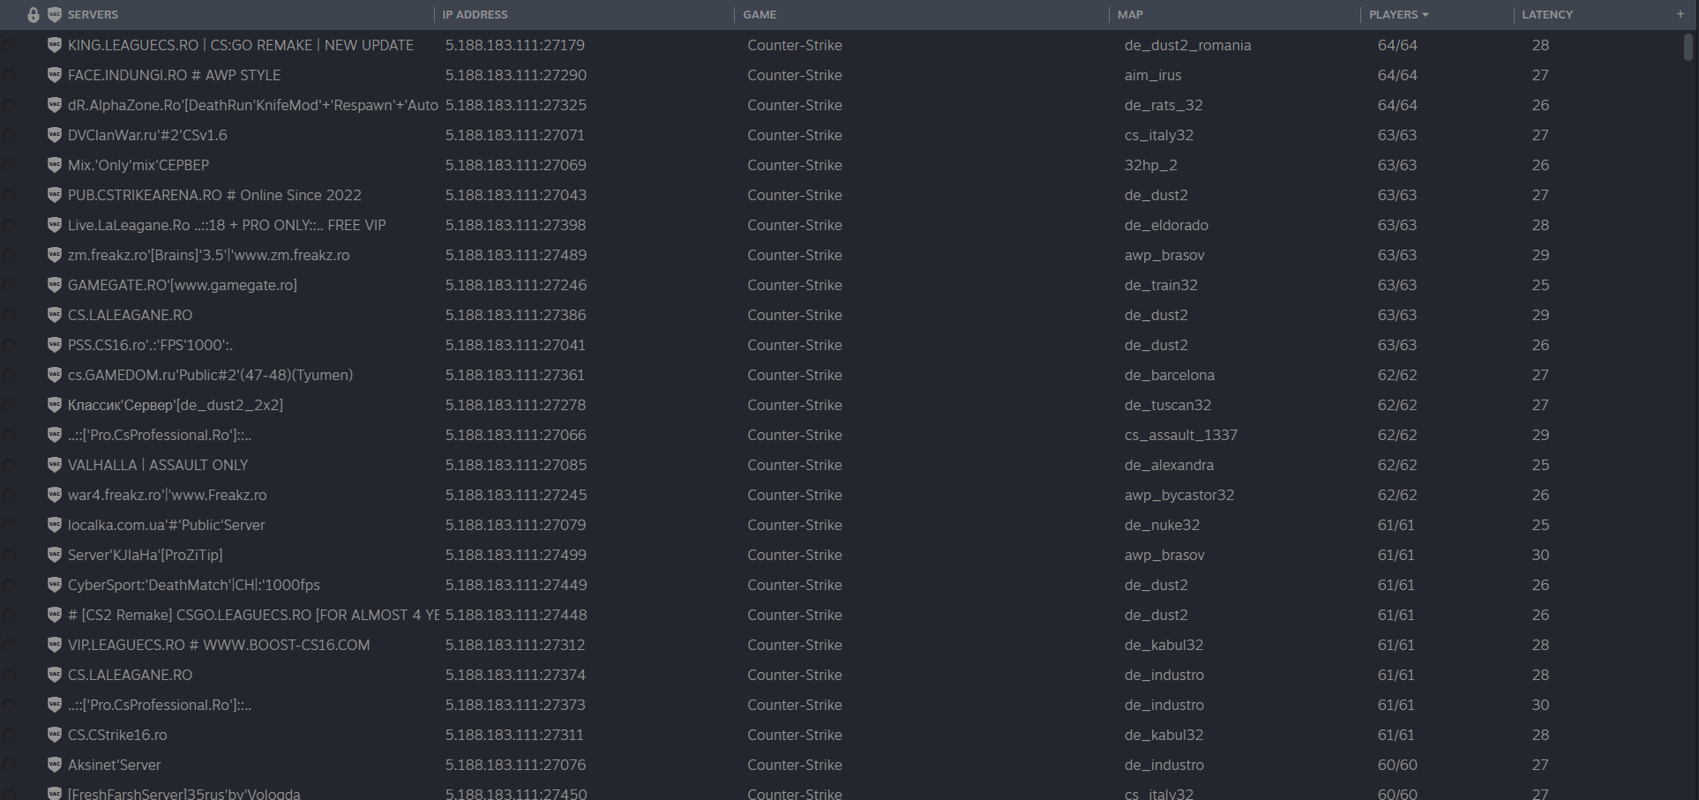Select the GAMEGATE.RO[www.gamegate.ro] server

(183, 285)
